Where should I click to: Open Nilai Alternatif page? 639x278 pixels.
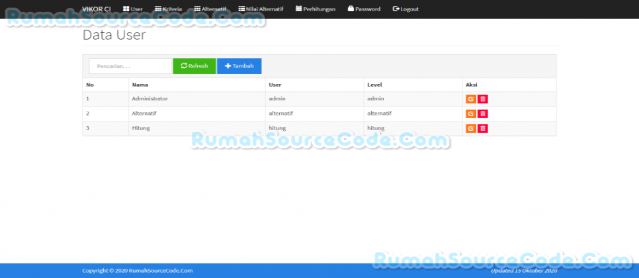pos(261,9)
